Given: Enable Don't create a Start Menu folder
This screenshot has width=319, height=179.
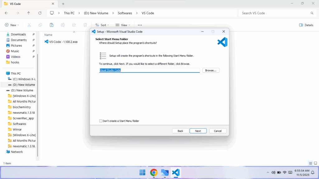Looking at the screenshot, I should (101, 121).
